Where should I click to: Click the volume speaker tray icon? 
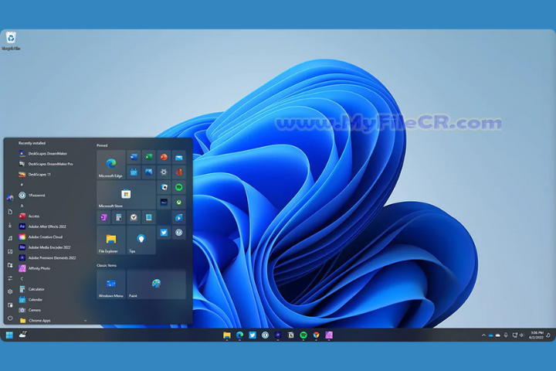(x=521, y=335)
